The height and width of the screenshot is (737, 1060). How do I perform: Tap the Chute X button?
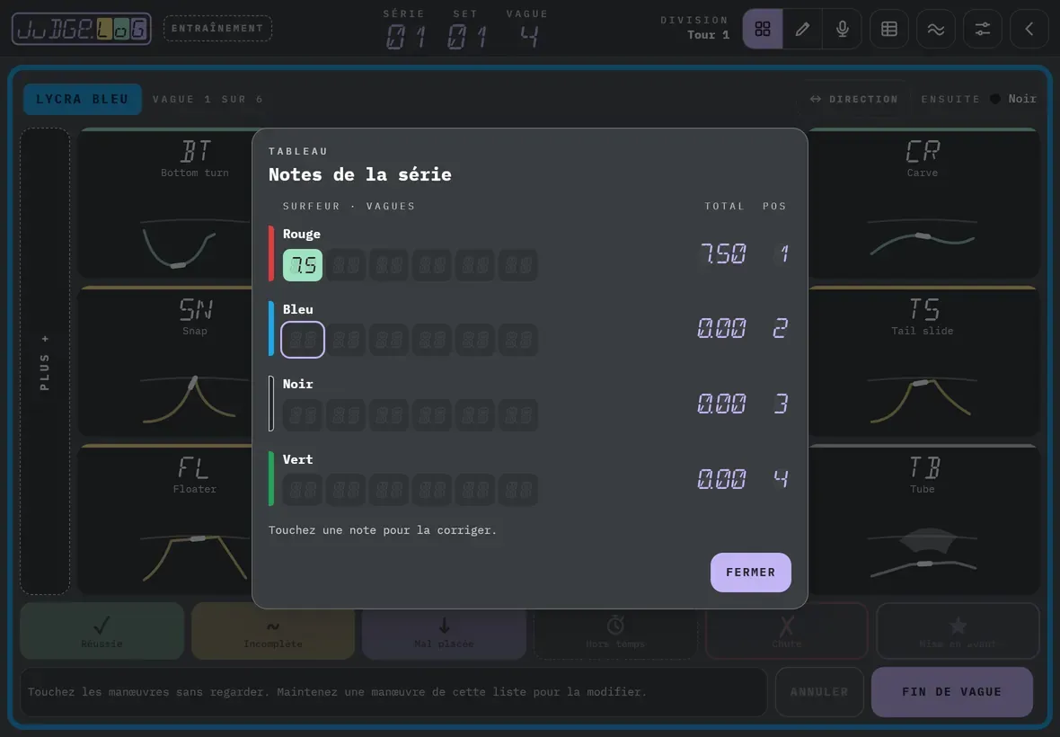(x=786, y=631)
